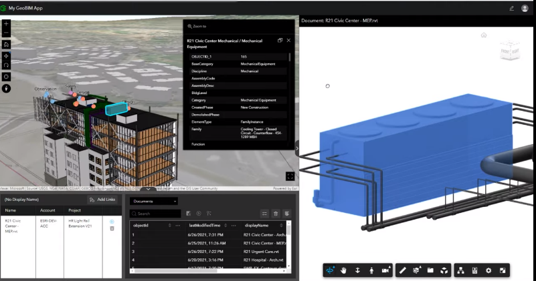Open lastModifiedTime column options menu
The image size is (536, 281).
click(234, 226)
